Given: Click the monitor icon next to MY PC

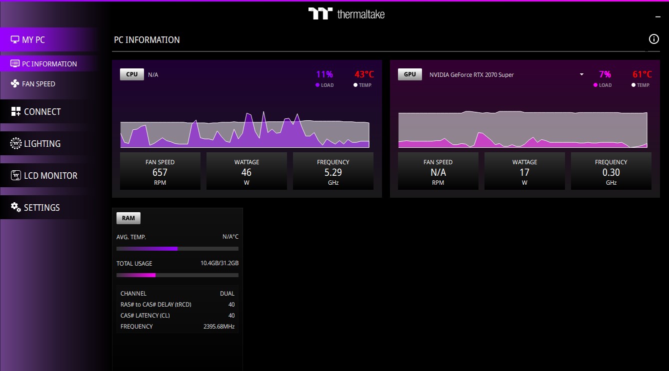Looking at the screenshot, I should tap(15, 39).
